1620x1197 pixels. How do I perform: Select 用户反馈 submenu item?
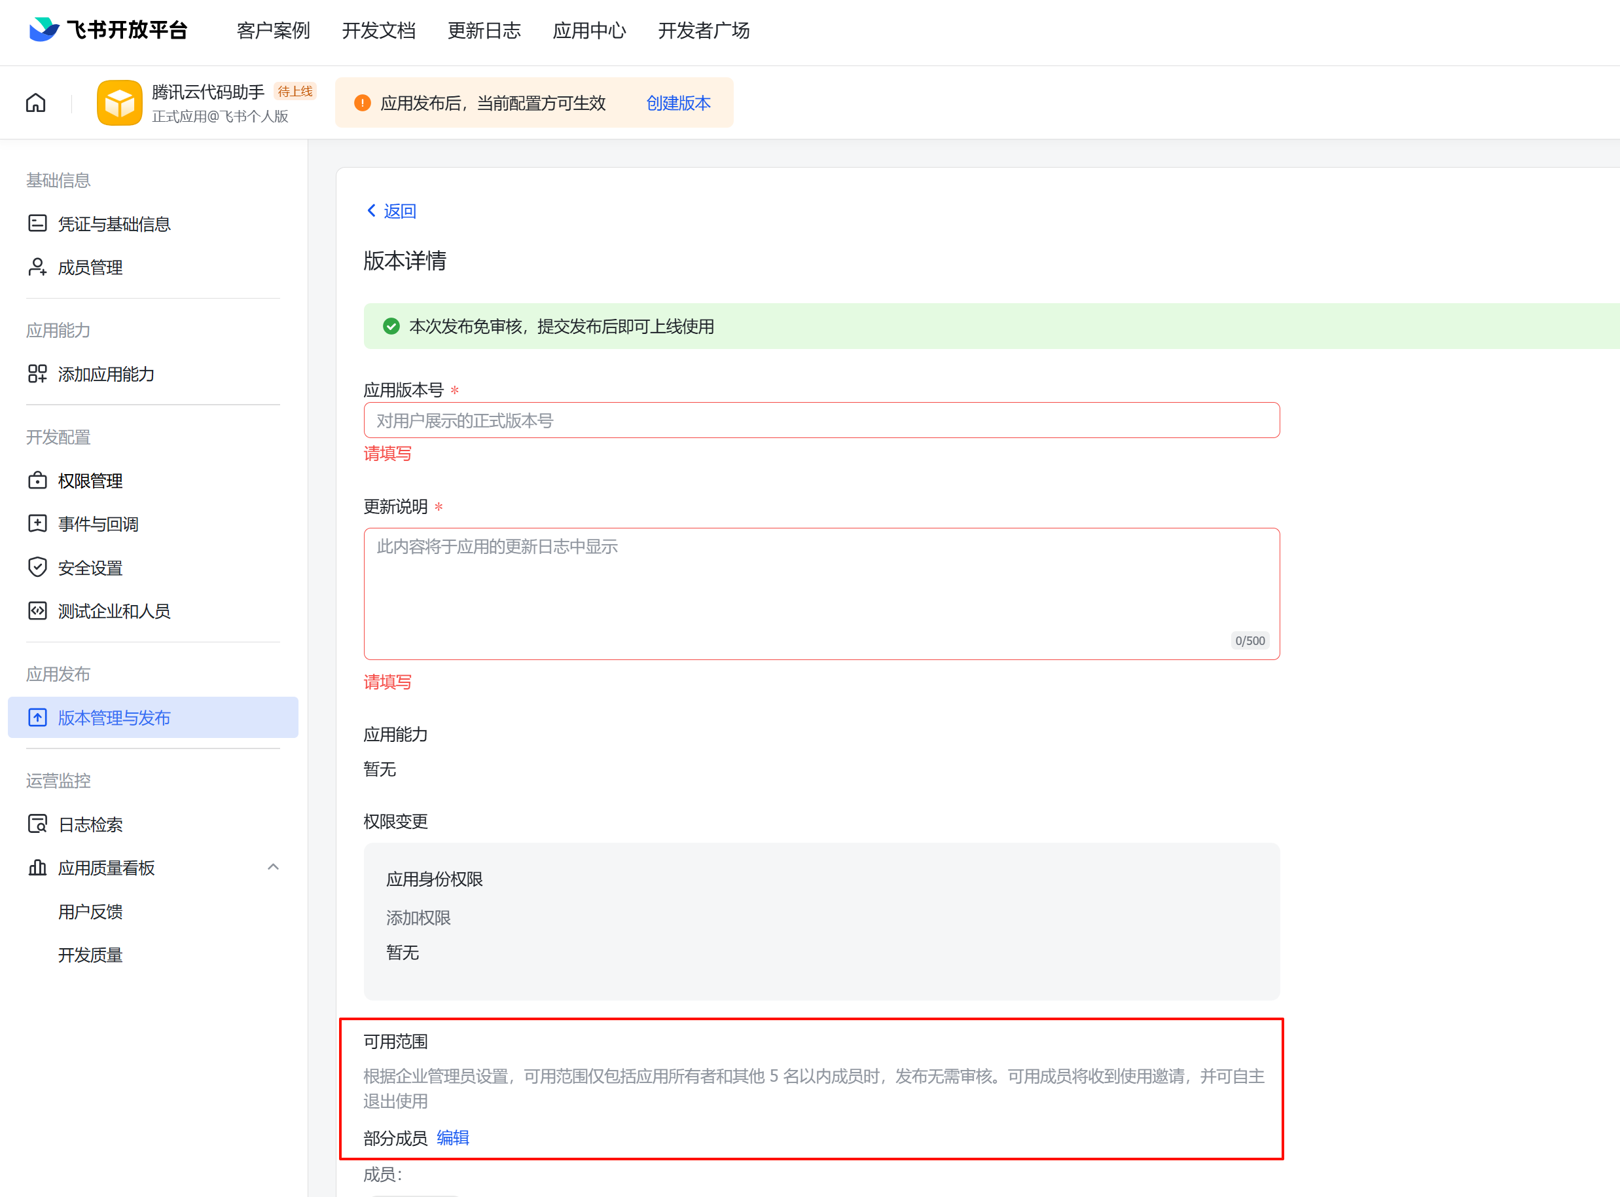click(x=90, y=912)
